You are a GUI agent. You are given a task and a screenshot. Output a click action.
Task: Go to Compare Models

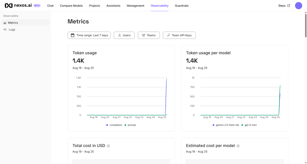click(x=71, y=6)
